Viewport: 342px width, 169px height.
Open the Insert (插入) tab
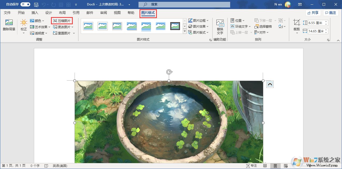(x=35, y=12)
